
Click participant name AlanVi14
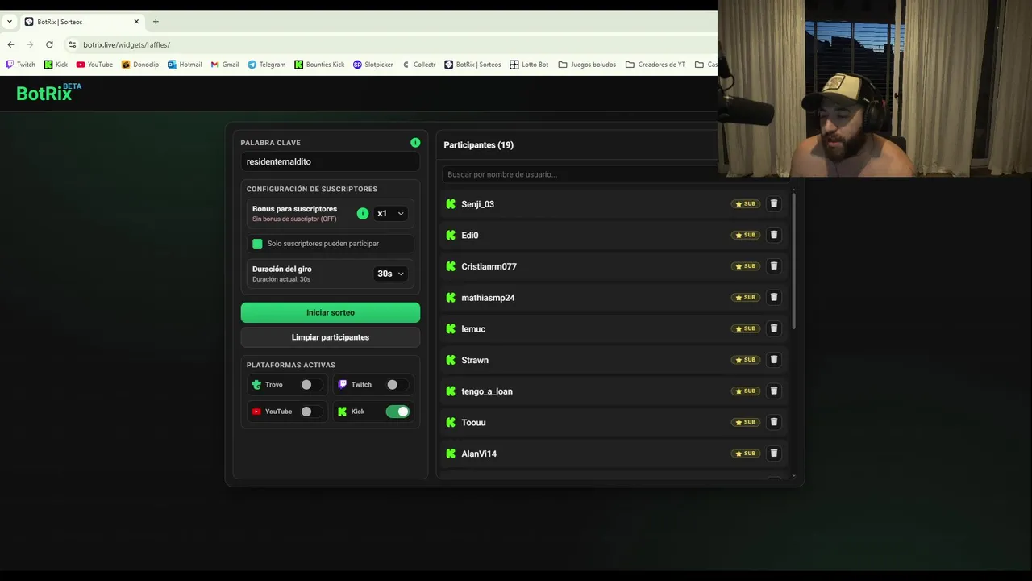479,454
